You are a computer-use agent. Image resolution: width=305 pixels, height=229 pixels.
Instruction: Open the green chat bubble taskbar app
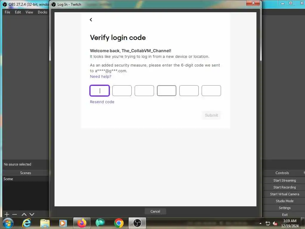point(100,223)
